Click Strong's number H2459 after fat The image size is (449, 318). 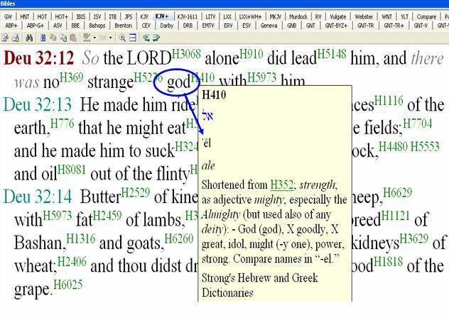107,216
